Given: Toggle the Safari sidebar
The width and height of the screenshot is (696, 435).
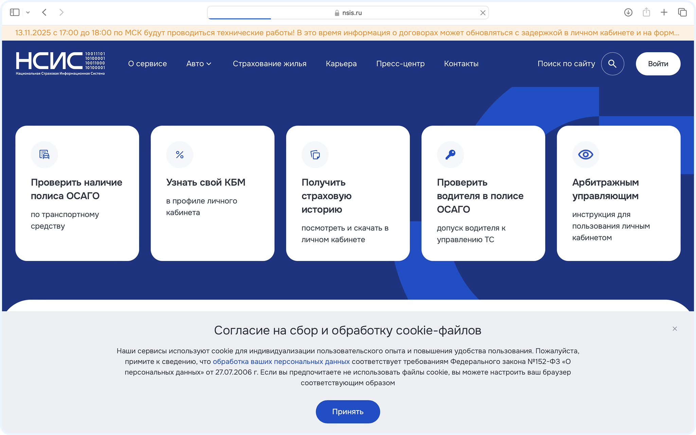Looking at the screenshot, I should click(x=15, y=13).
